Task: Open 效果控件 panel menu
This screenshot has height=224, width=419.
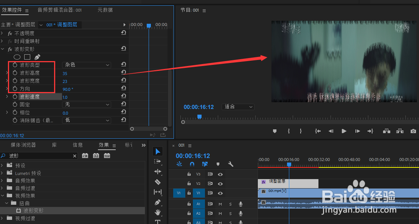Action: coord(27,11)
